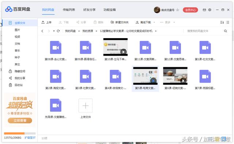Image resolution: width=234 pixels, height=144 pixels.
Task: Go back with the left arrow
Action: (x=42, y=31)
